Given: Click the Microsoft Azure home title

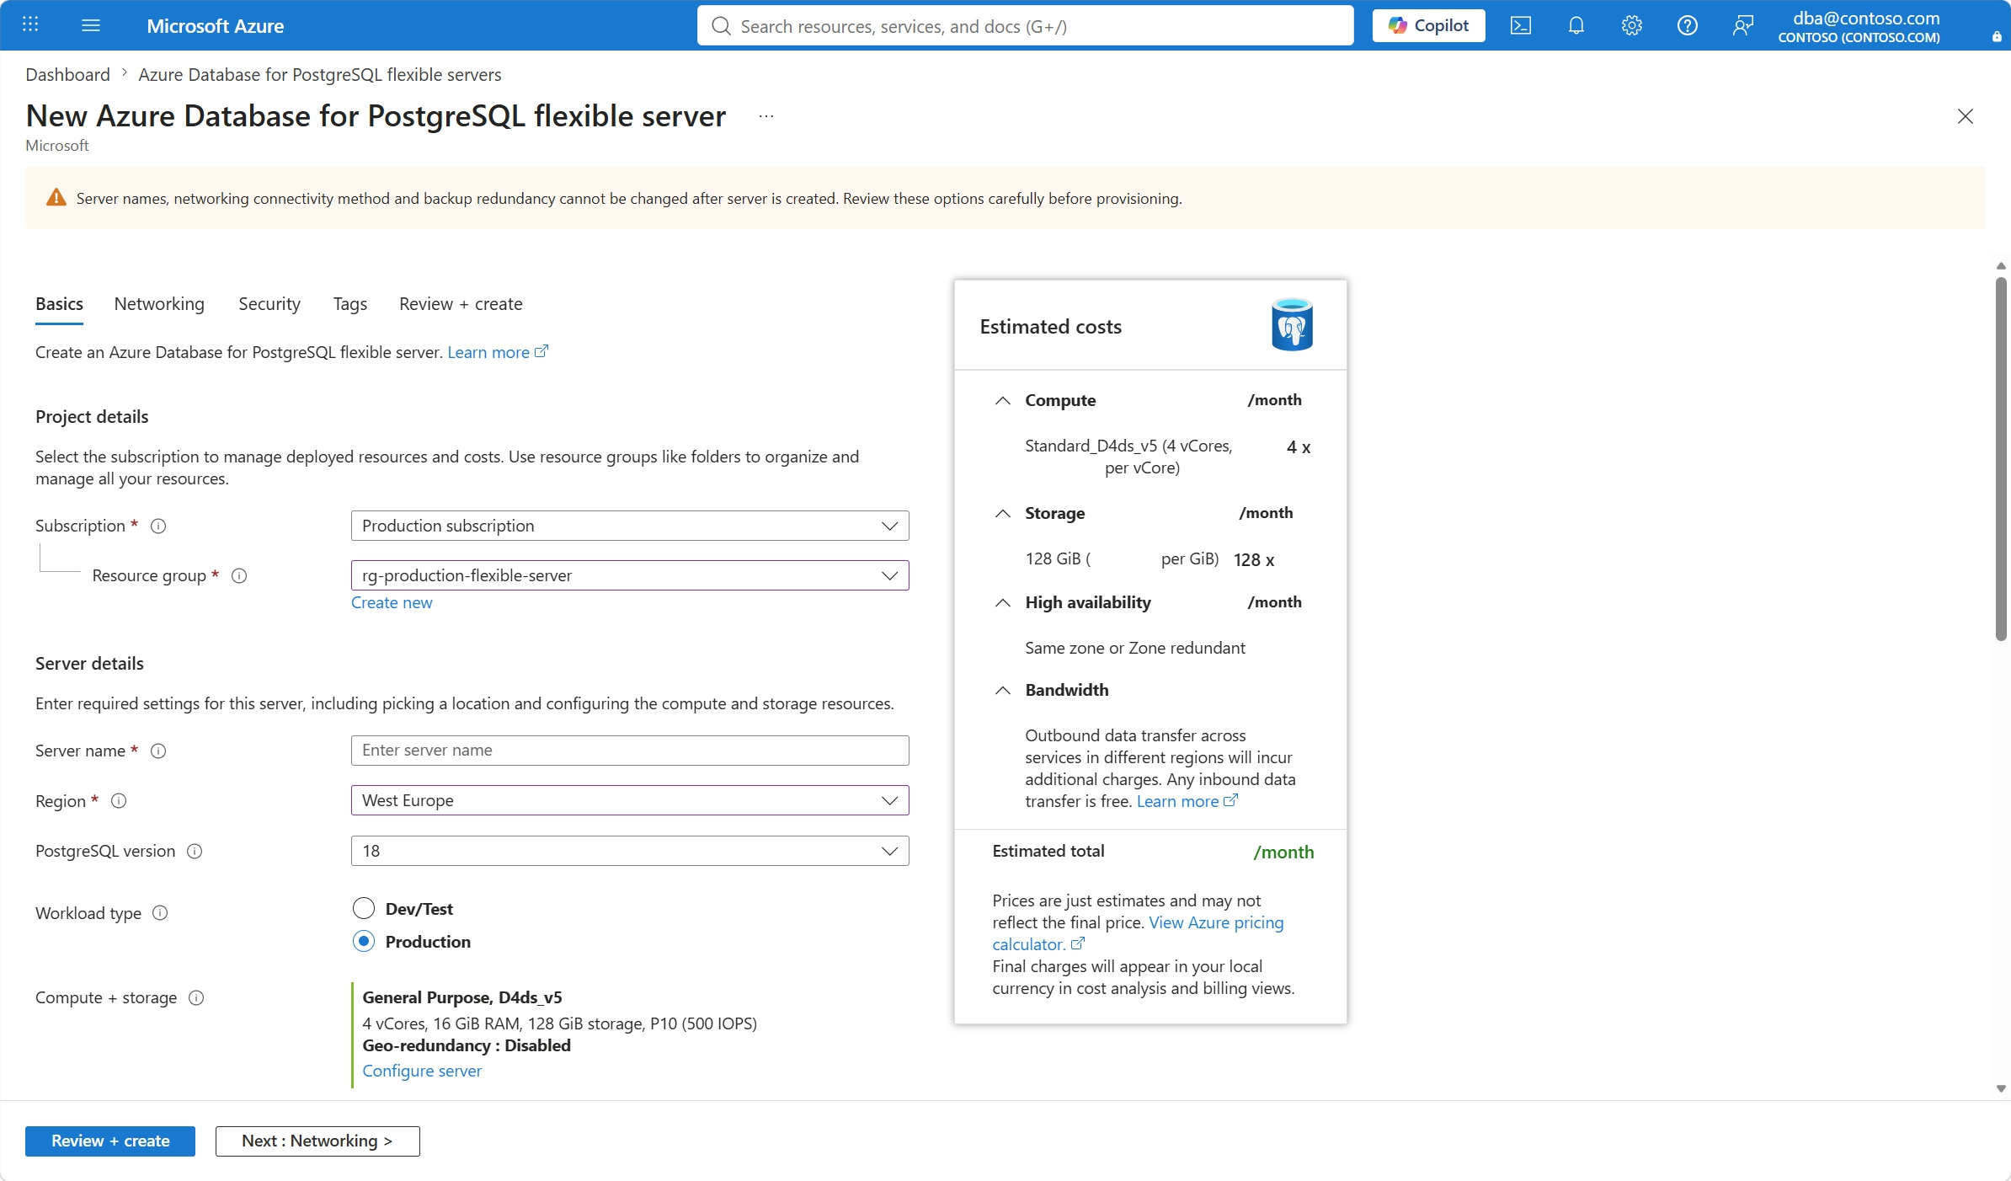Looking at the screenshot, I should (x=215, y=26).
